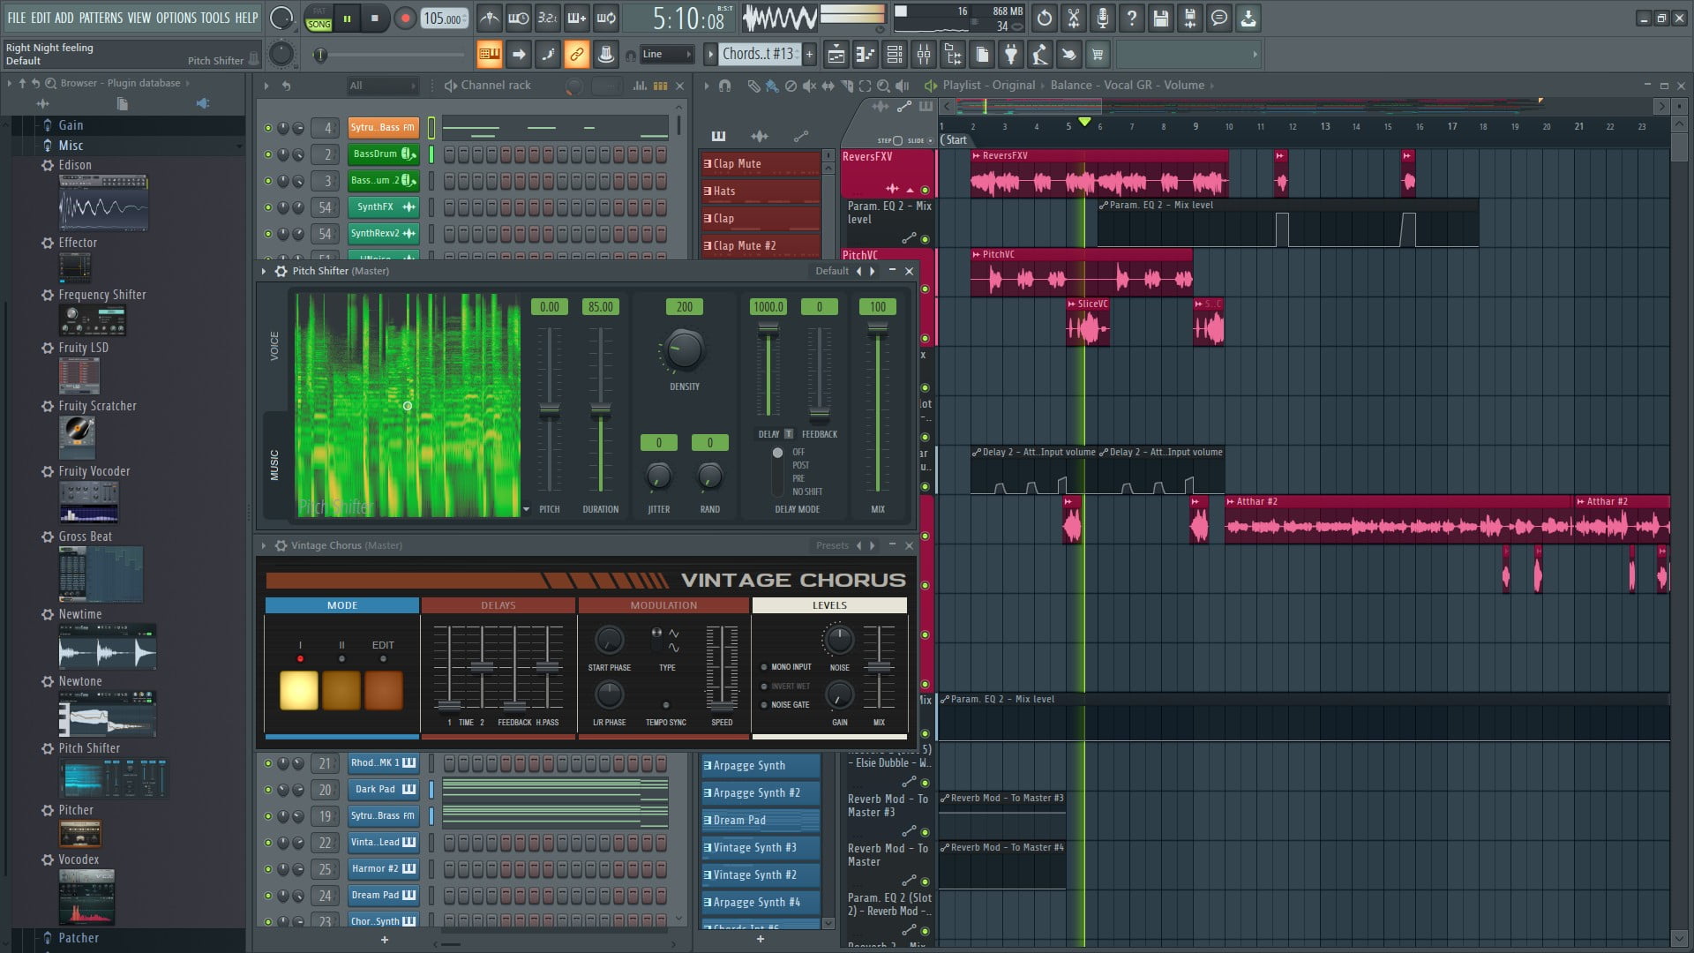The height and width of the screenshot is (953, 1694).
Task: Select the Record button in transport
Action: (405, 18)
